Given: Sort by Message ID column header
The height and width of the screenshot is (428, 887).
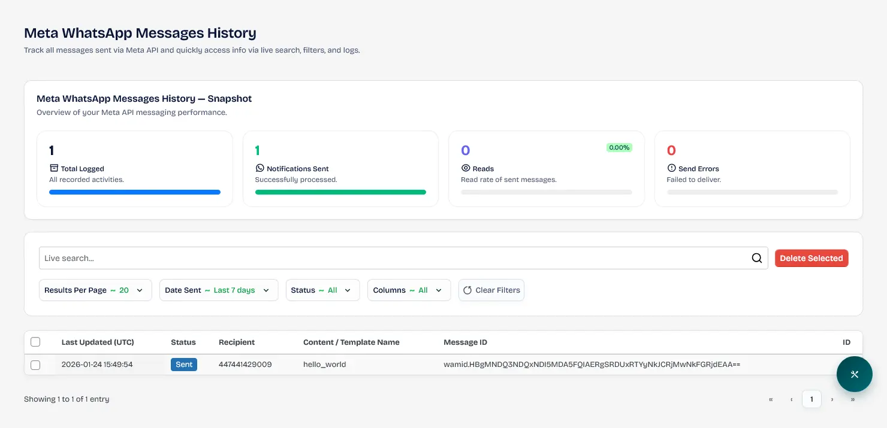Looking at the screenshot, I should 465,342.
